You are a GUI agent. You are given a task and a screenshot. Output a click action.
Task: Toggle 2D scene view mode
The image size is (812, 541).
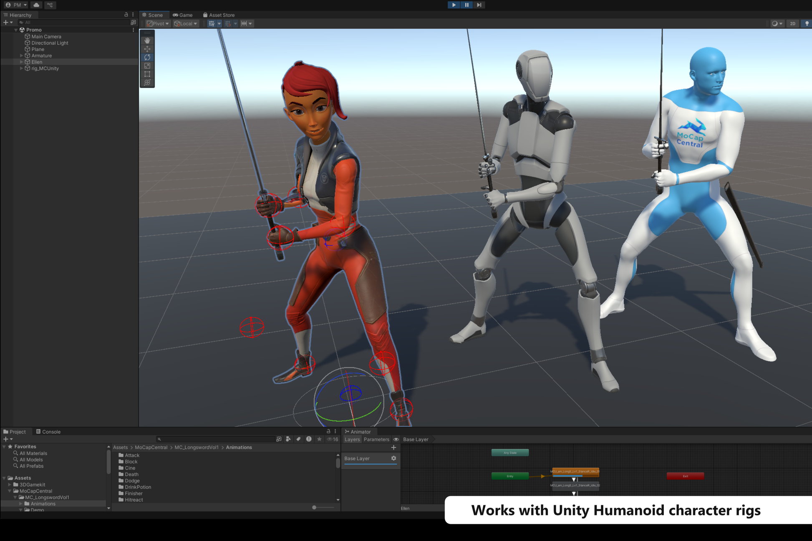point(792,23)
